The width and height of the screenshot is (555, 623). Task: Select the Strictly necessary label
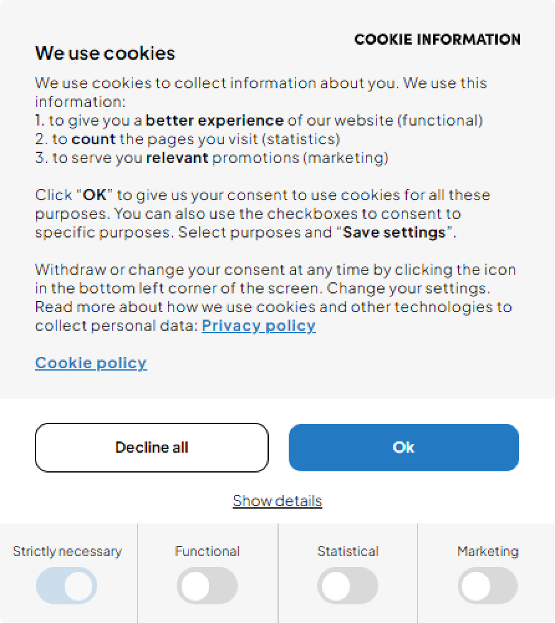tap(67, 551)
